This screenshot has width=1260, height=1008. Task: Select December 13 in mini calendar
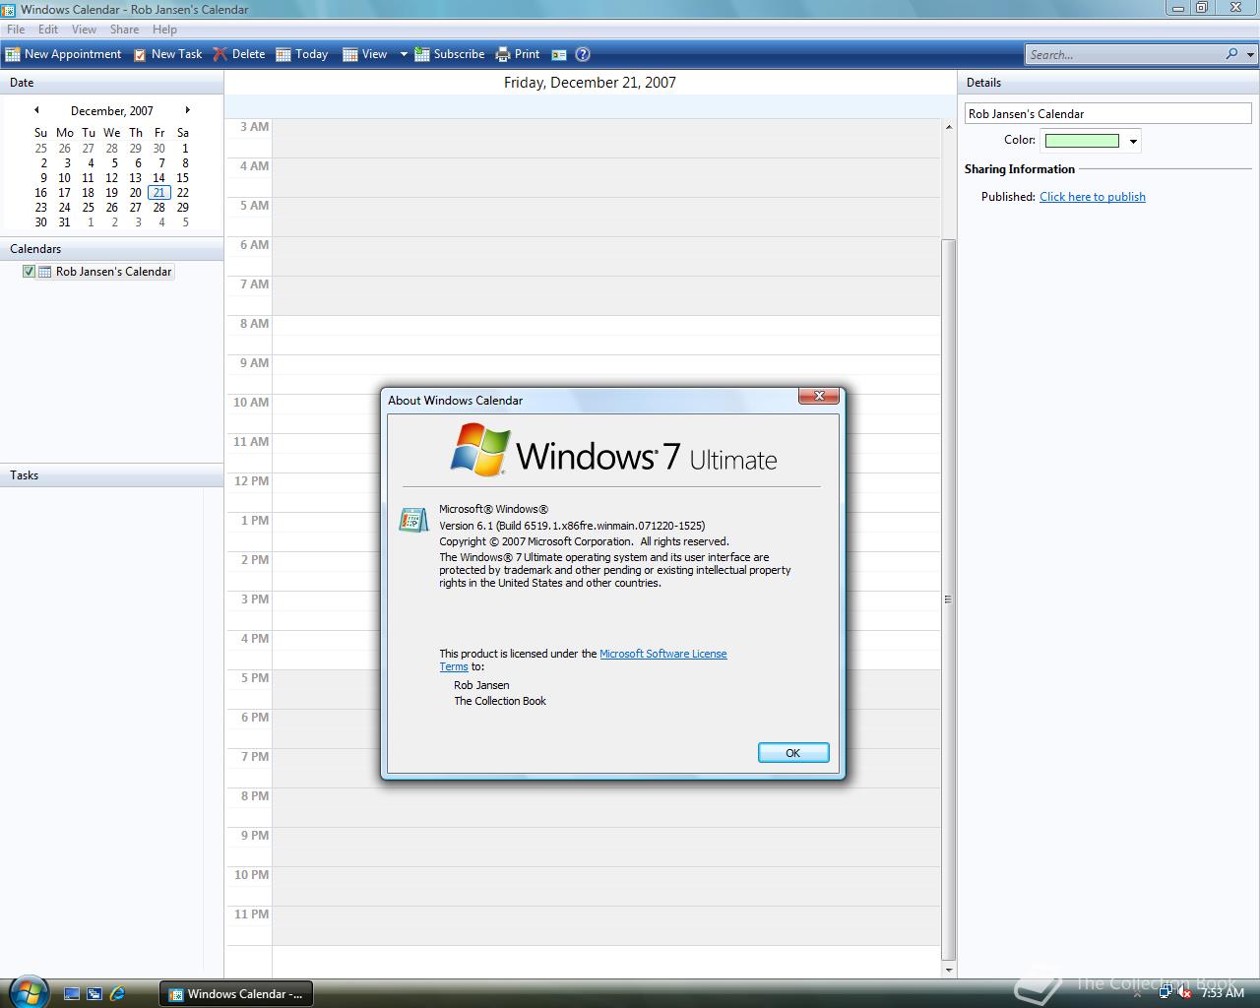[136, 178]
